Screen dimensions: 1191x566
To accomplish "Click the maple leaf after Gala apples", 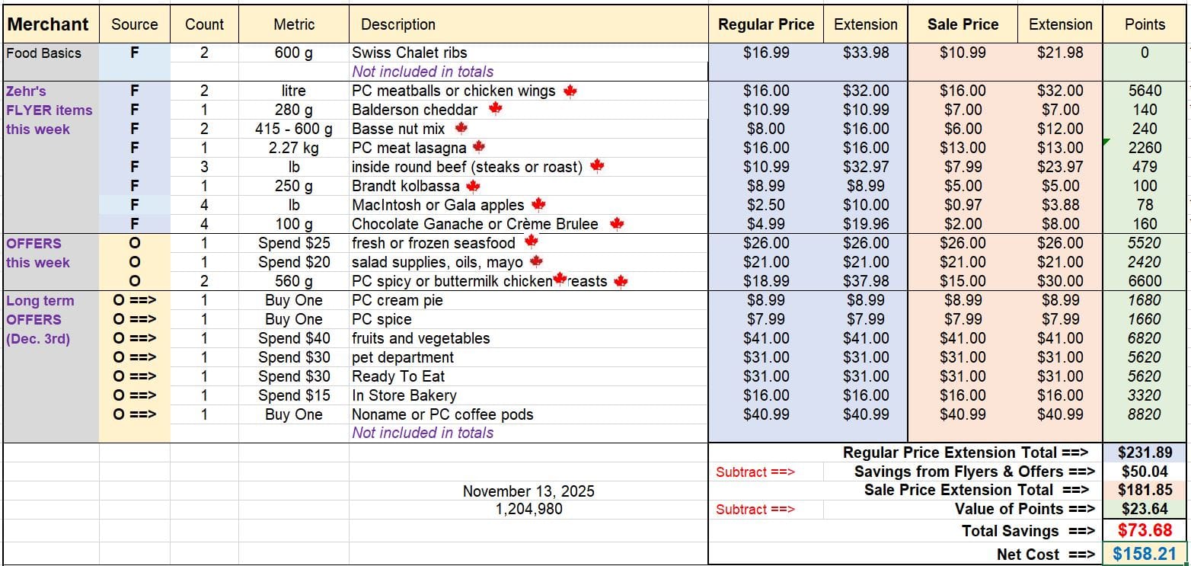I will click(x=538, y=204).
